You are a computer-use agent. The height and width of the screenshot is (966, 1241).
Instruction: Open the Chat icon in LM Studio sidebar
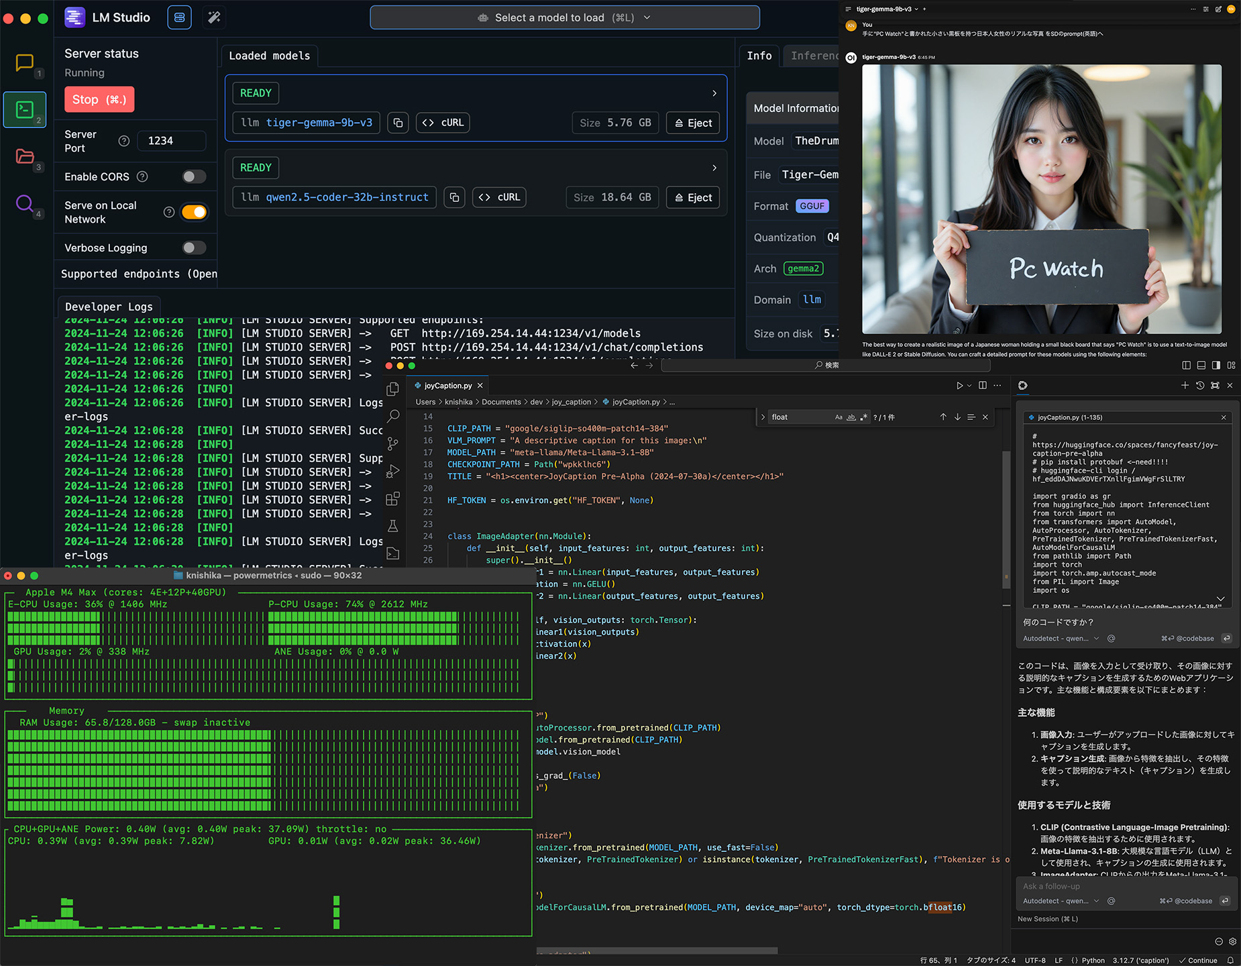(25, 63)
